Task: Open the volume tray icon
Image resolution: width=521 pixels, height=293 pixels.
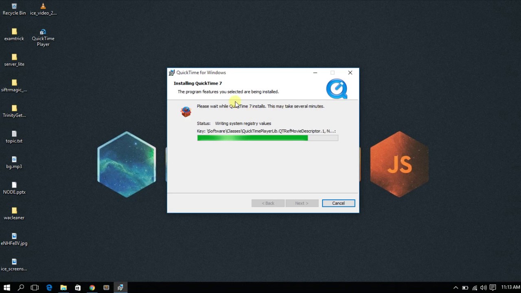Action: [484, 288]
